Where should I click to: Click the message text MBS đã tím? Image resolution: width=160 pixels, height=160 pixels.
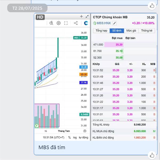tap(52, 147)
